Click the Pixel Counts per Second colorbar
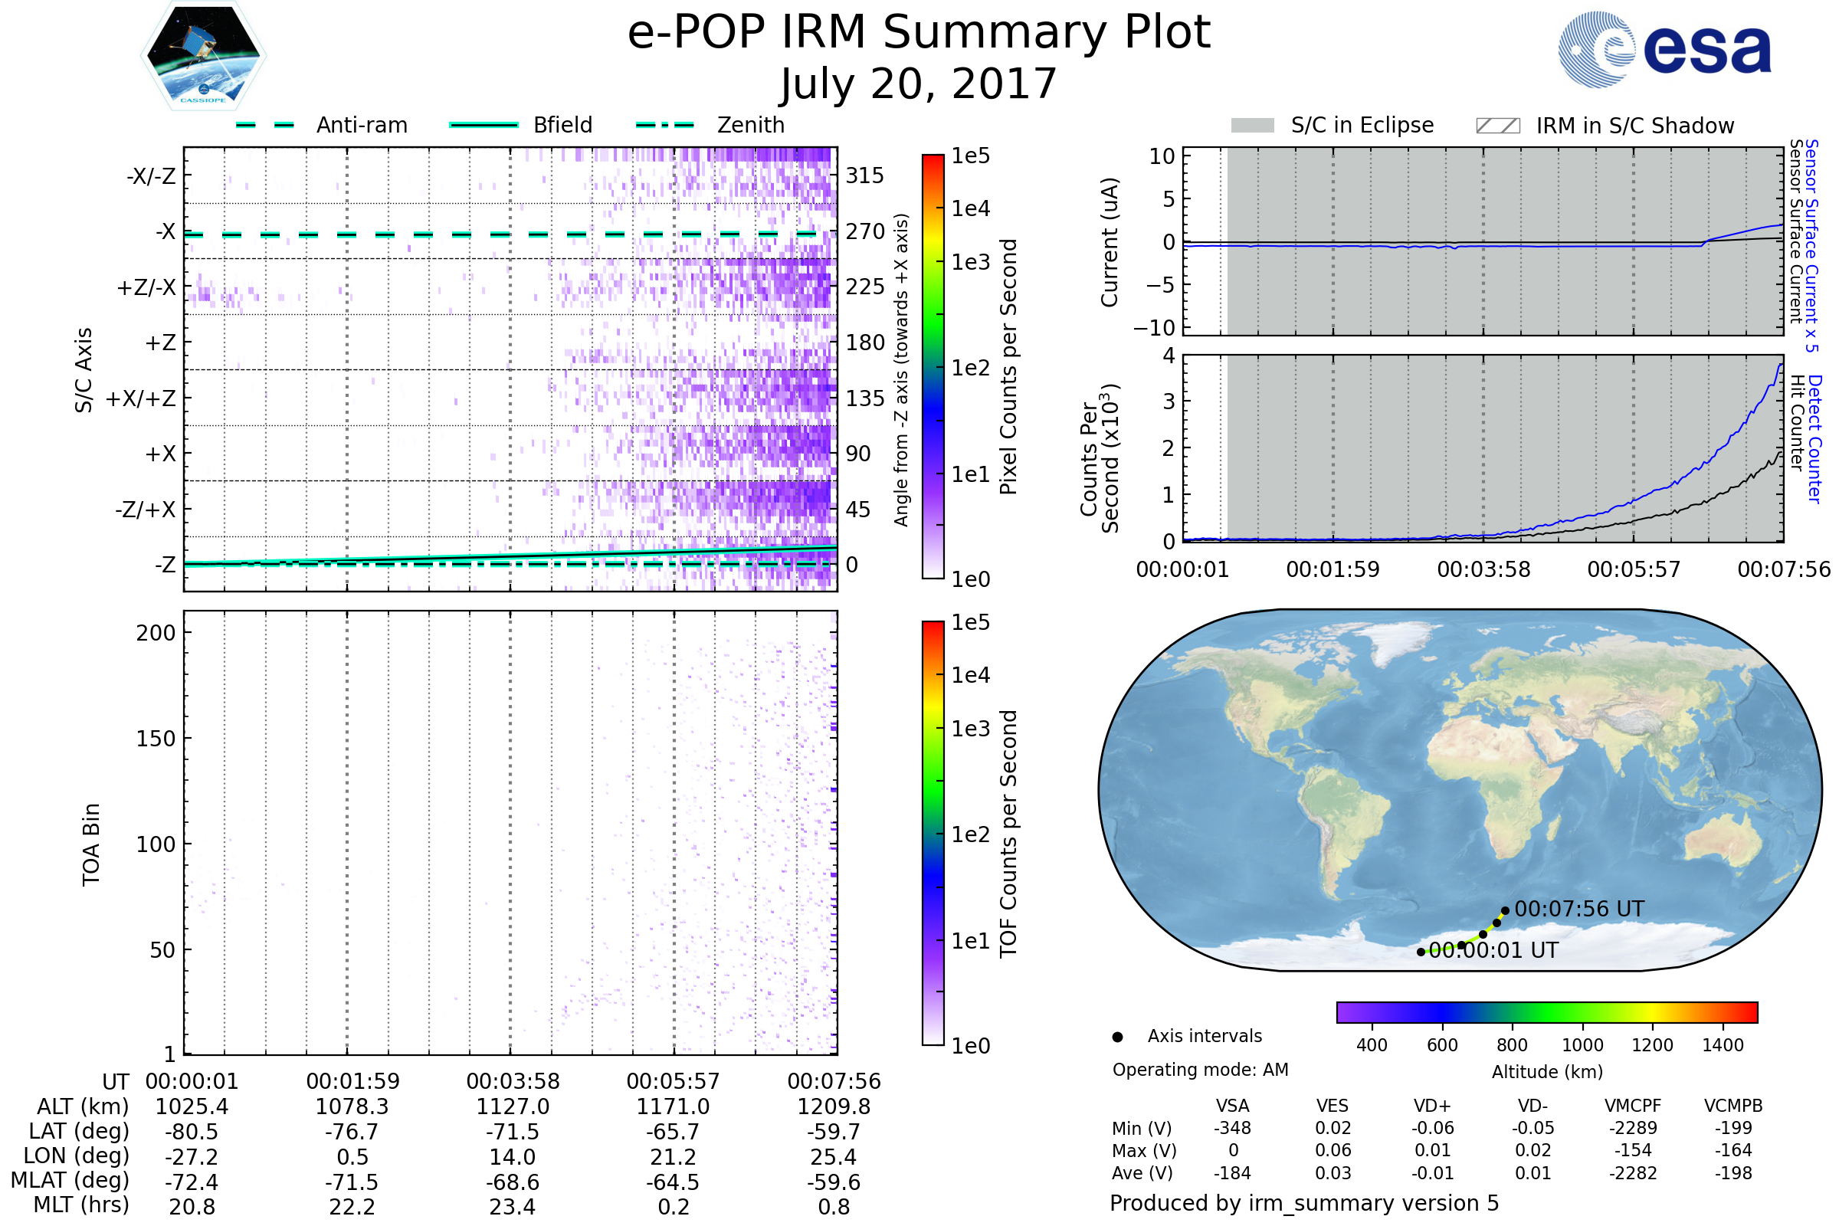Viewport: 1839px width, 1226px height. click(x=933, y=367)
